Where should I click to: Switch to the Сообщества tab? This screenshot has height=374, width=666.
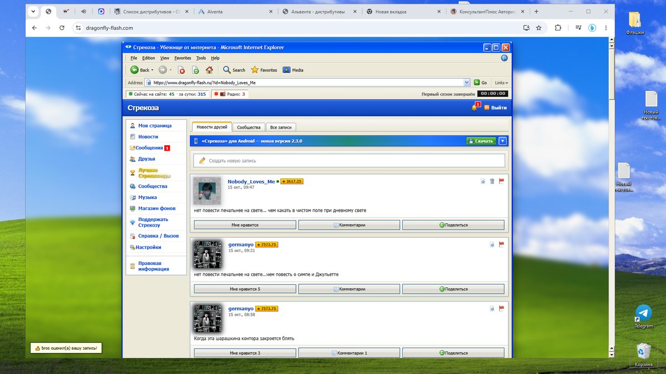[x=249, y=127]
